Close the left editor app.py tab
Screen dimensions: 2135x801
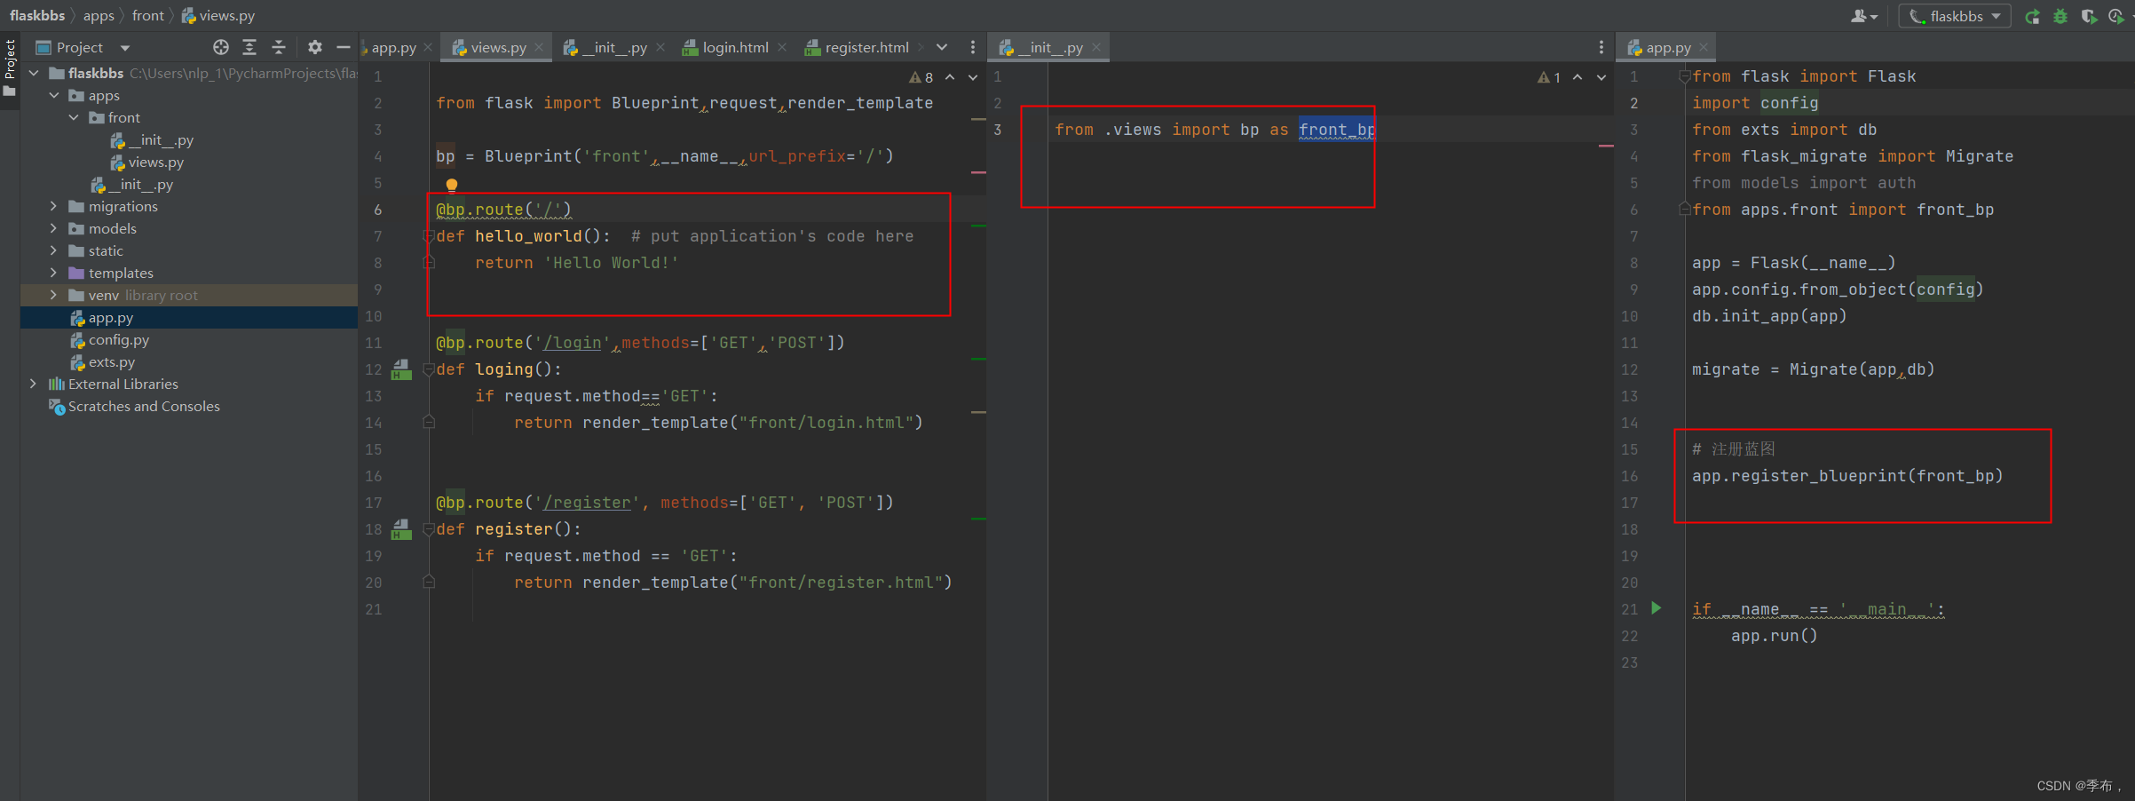[x=428, y=47]
